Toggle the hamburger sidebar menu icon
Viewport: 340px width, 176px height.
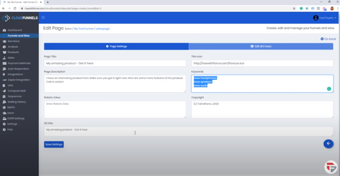click(43, 17)
